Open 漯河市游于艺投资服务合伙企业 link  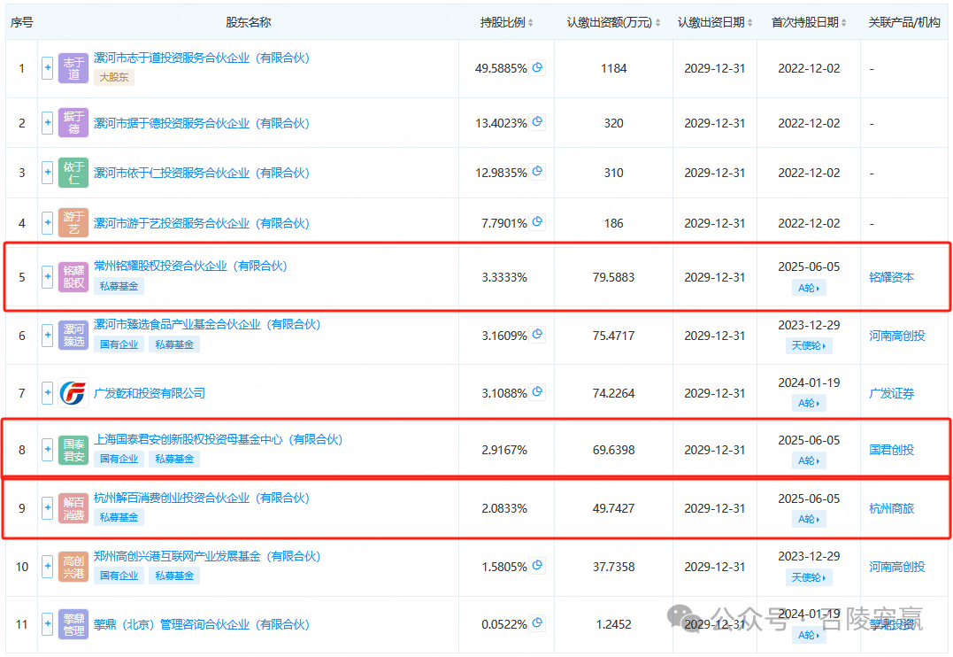tap(202, 224)
